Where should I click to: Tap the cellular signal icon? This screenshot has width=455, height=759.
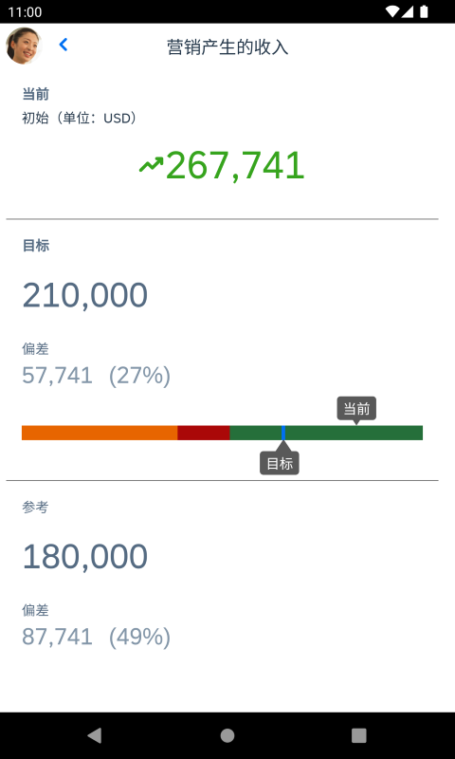pos(409,11)
